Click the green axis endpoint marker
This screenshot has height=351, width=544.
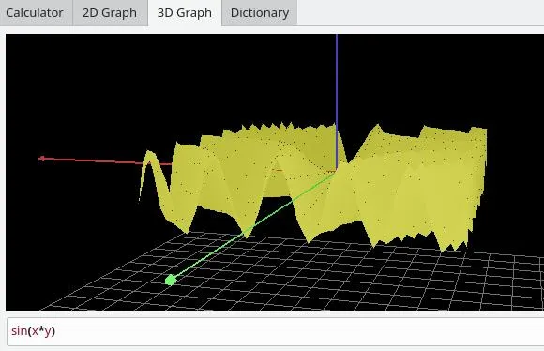tap(171, 280)
